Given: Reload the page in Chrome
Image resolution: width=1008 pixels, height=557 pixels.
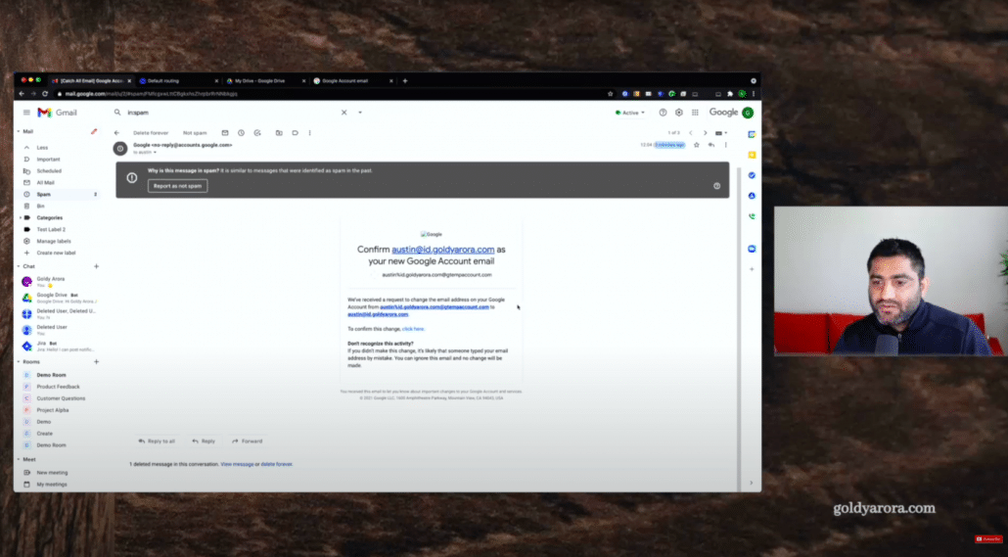Looking at the screenshot, I should click(x=45, y=94).
